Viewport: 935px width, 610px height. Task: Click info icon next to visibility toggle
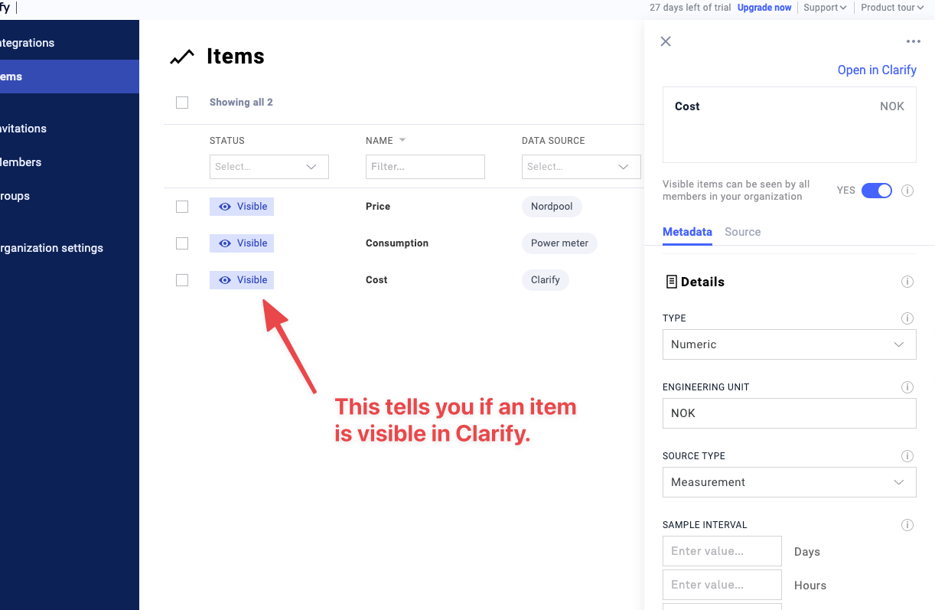(x=907, y=191)
